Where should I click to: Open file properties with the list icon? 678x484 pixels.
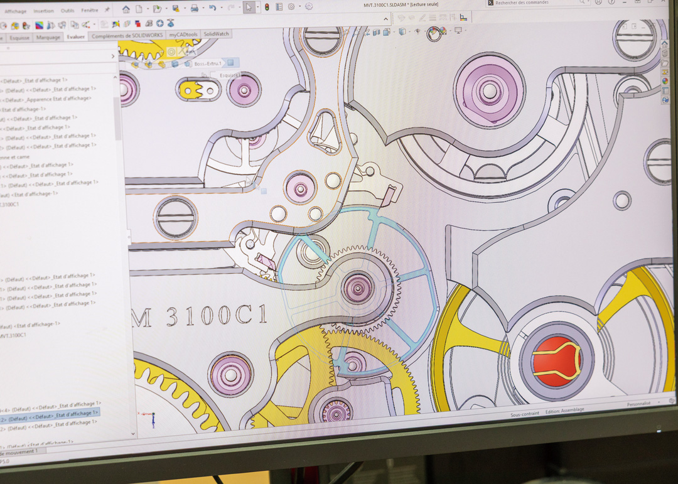click(x=279, y=7)
